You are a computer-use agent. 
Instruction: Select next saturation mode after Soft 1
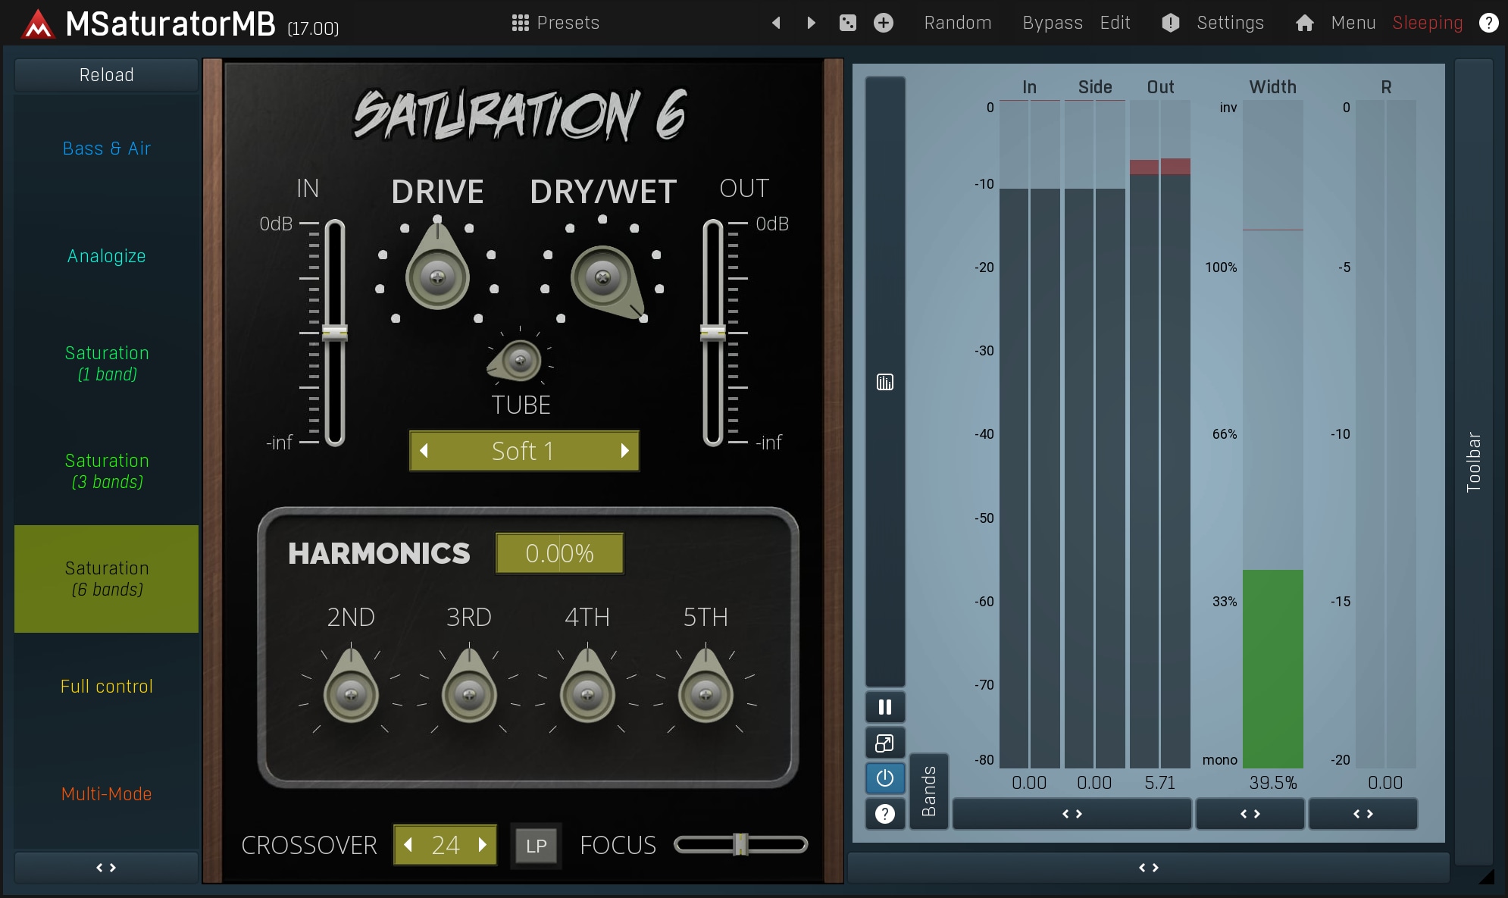[x=624, y=451]
